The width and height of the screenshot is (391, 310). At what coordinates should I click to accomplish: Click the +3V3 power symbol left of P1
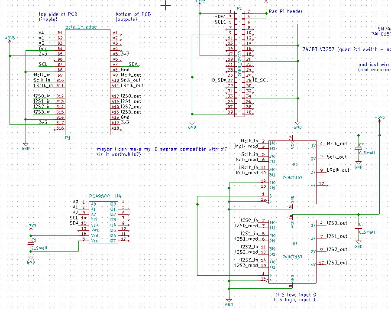coord(10,40)
